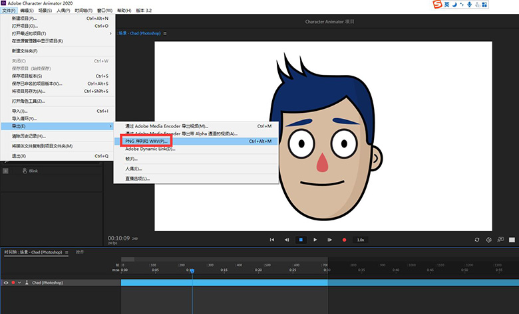Expand the 导出(E) submenu
519x314 pixels.
(x=58, y=126)
